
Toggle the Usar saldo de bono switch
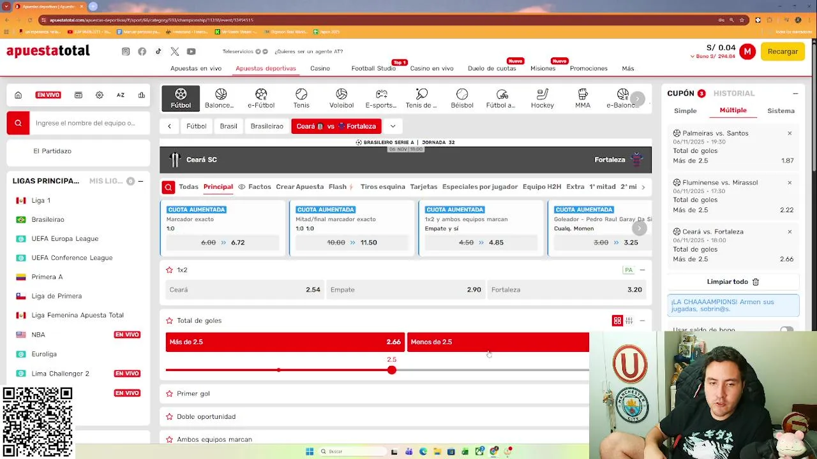786,330
